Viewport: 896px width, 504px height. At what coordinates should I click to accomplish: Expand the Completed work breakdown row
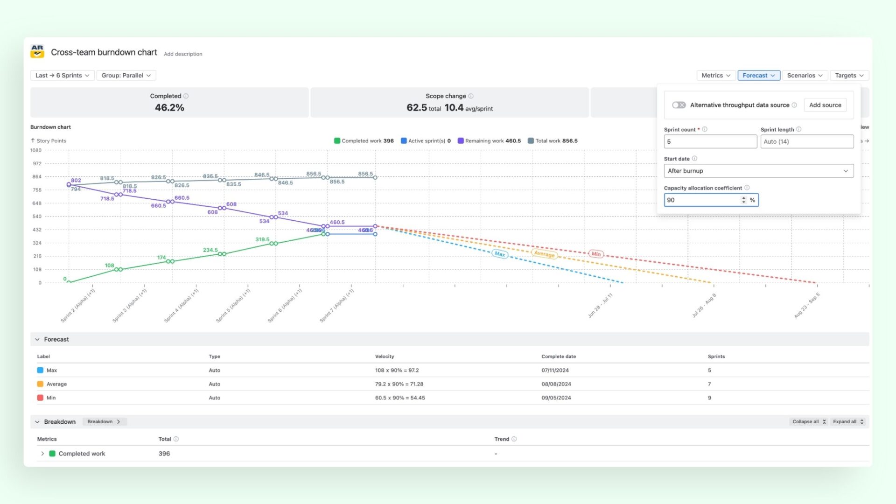[42, 454]
